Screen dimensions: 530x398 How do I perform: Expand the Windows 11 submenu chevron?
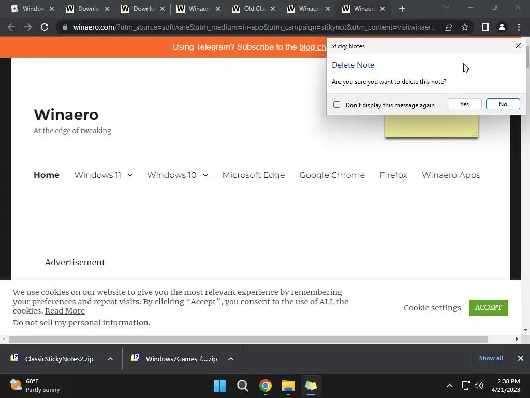click(x=130, y=175)
